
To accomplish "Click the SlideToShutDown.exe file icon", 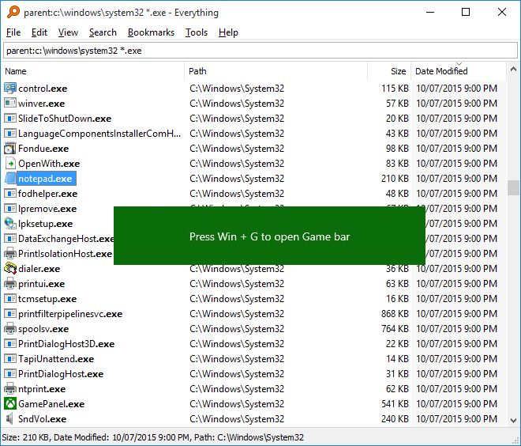I will pos(10,118).
